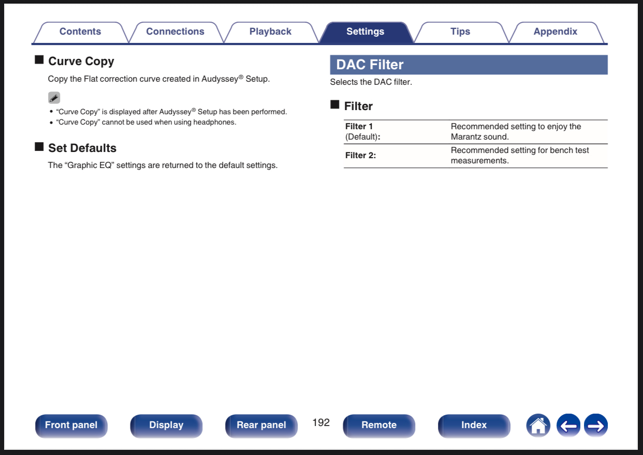The width and height of the screenshot is (643, 455).
Task: Click the Curve Copy section heading
Action: tap(81, 61)
